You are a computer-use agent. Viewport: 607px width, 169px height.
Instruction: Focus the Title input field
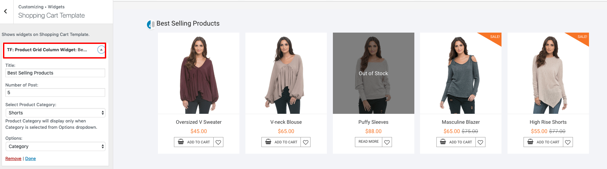point(55,73)
